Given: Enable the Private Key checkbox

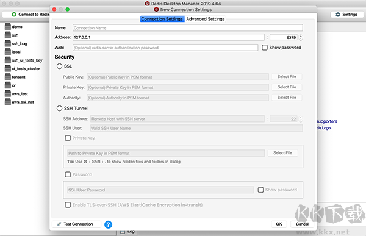Looking at the screenshot, I should (68, 138).
